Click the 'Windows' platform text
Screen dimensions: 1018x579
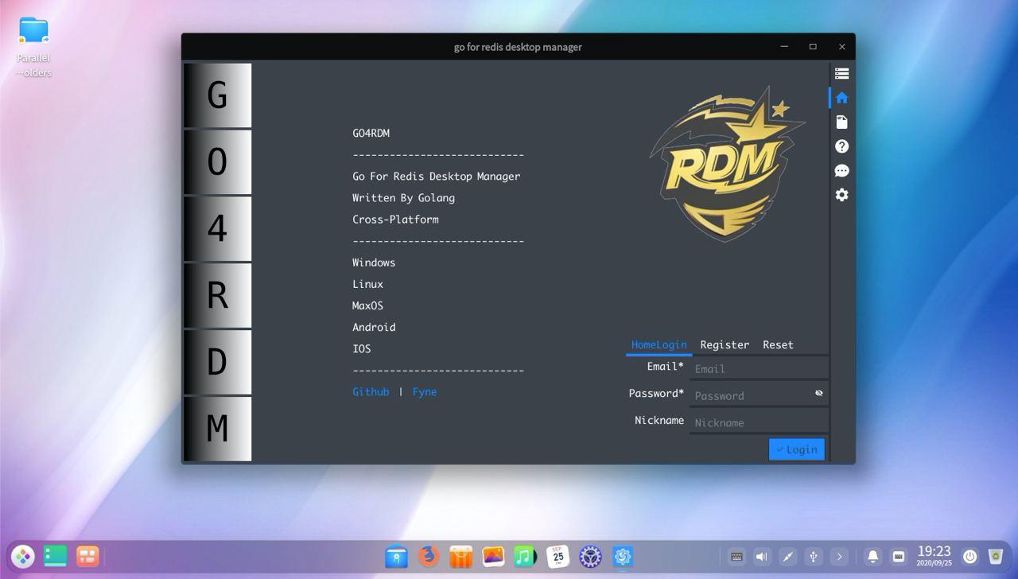click(374, 262)
